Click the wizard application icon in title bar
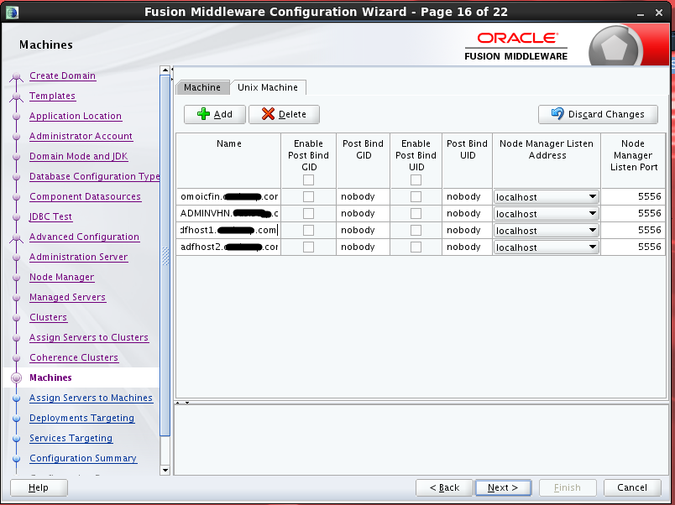The width and height of the screenshot is (675, 505). (x=12, y=12)
